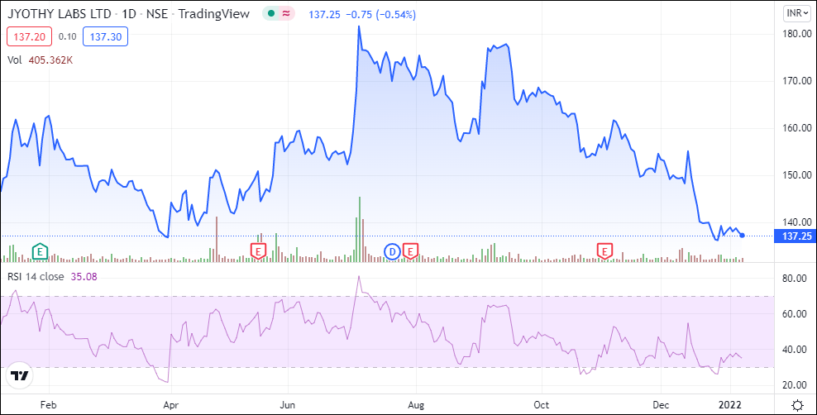Click the red earnings marker near August
The image size is (817, 415).
point(411,251)
